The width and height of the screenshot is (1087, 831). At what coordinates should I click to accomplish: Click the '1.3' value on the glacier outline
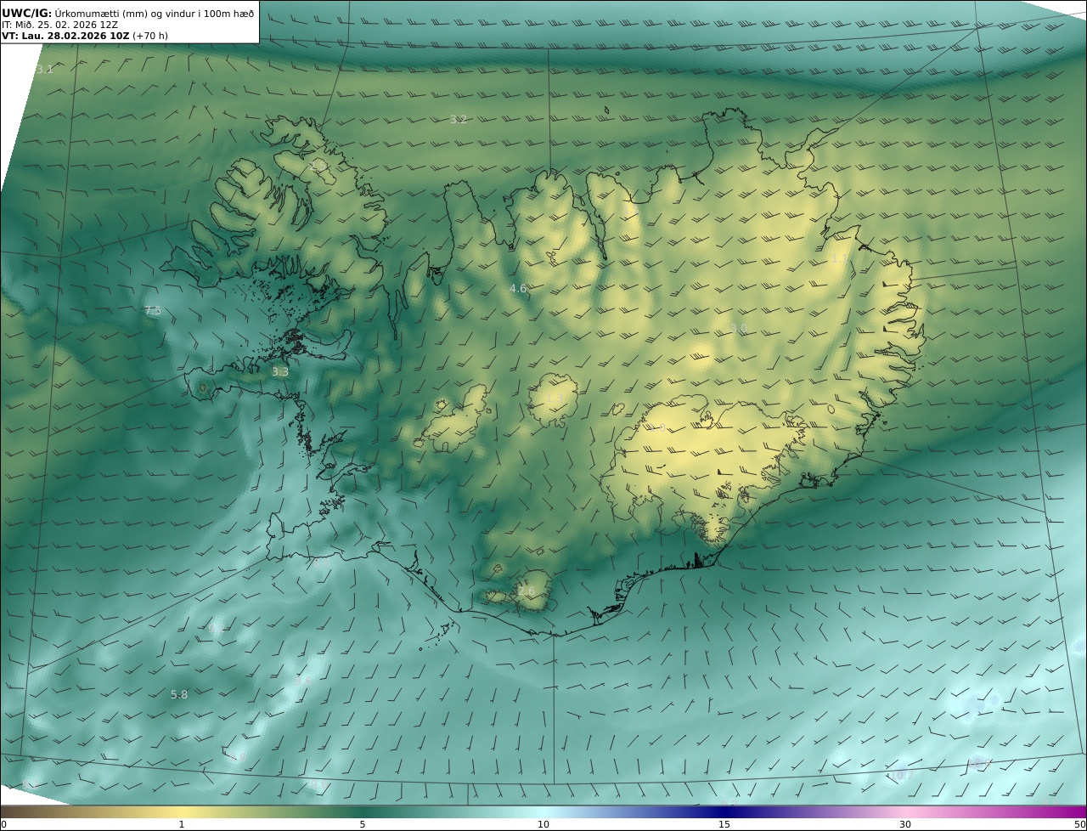tap(556, 398)
